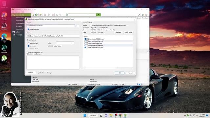Toggle the Create Subfolder checkbox
The height and width of the screenshot is (118, 210).
click(28, 29)
